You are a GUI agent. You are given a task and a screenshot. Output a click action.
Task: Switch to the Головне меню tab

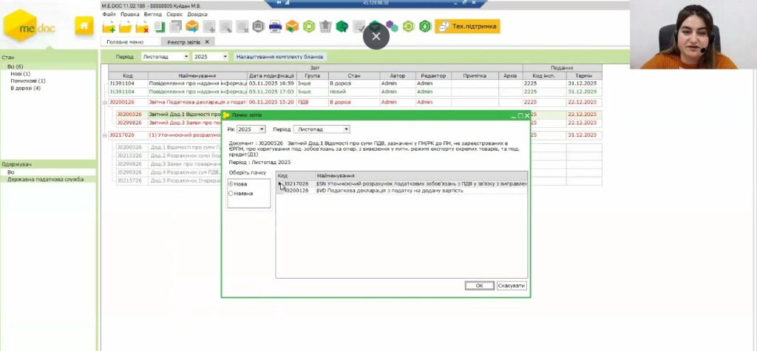point(125,42)
